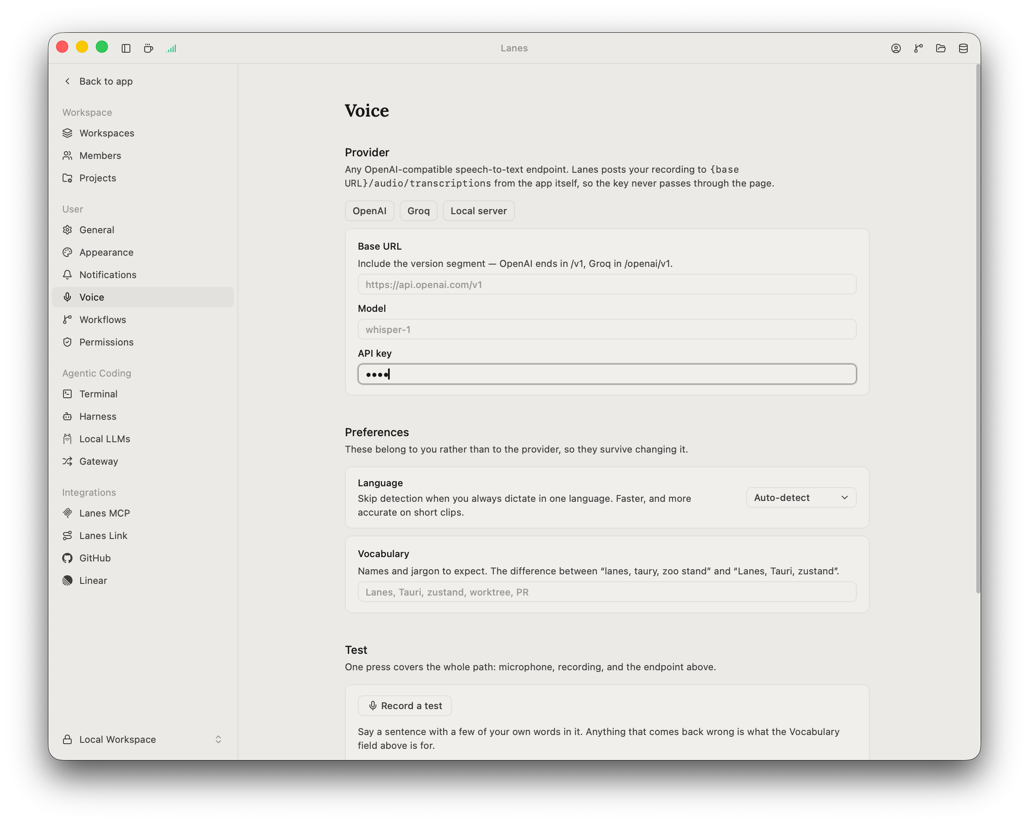Click the Terminal icon in sidebar

click(x=67, y=394)
